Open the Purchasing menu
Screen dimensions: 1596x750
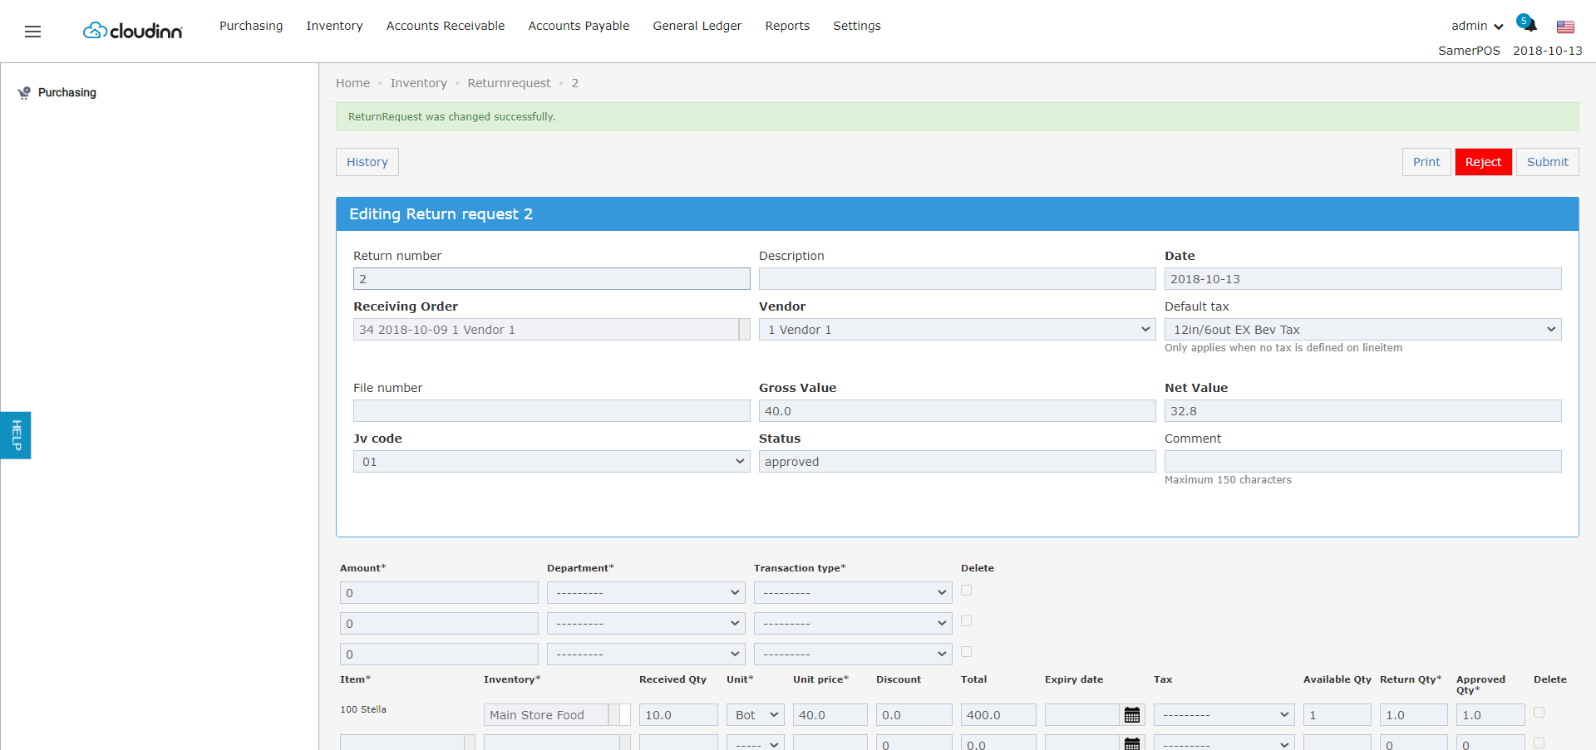[x=251, y=26]
